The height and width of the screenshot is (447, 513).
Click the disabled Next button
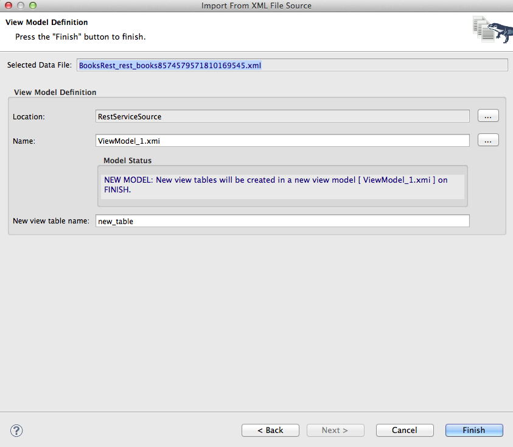pyautogui.click(x=335, y=430)
